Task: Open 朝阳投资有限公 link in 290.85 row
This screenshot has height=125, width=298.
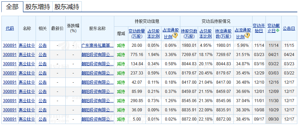Action: tap(98, 101)
